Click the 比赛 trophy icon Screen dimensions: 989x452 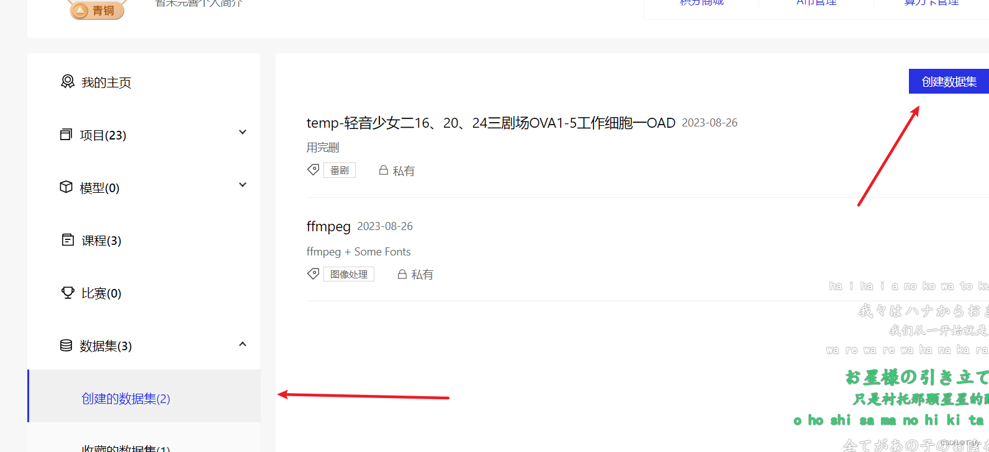click(68, 293)
